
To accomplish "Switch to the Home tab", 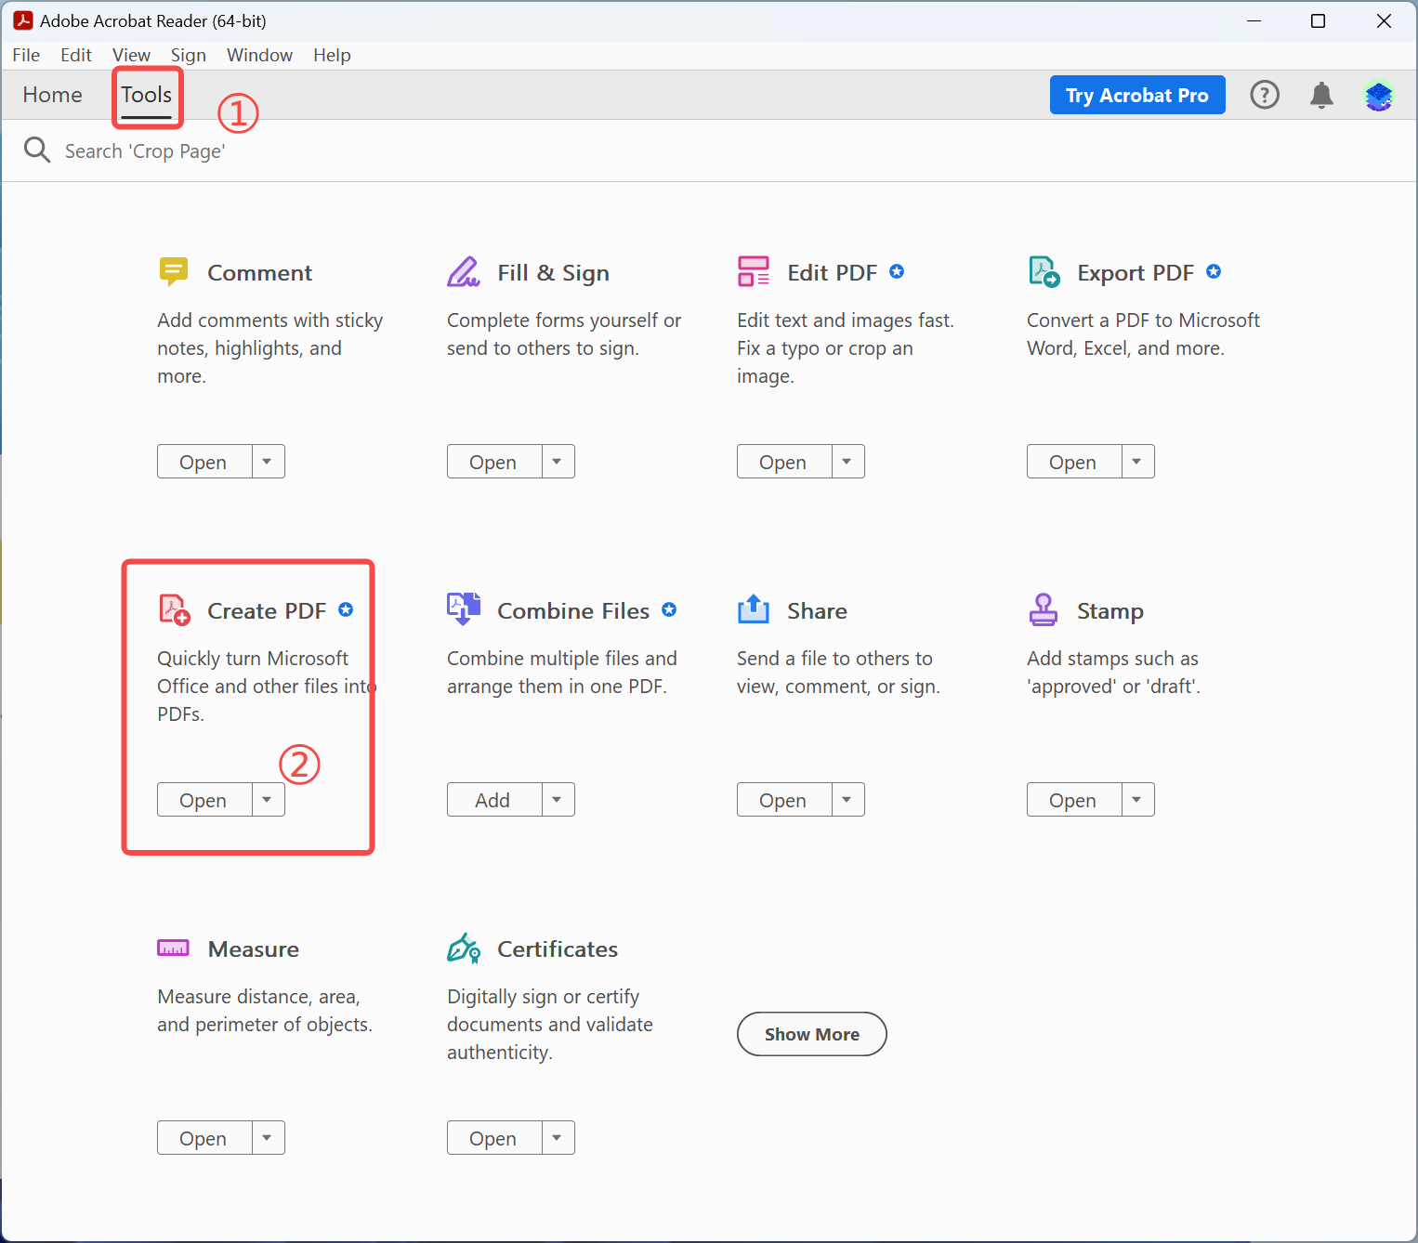I will (52, 95).
